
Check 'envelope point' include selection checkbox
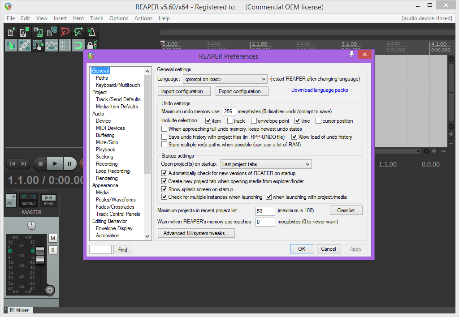(254, 121)
